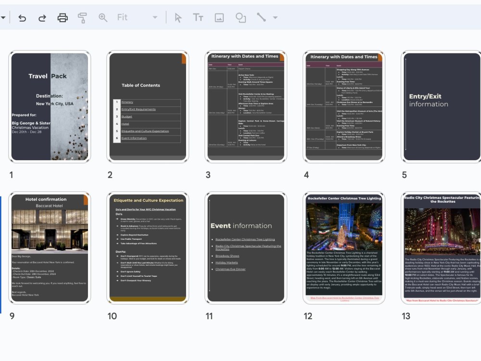481x361 pixels.
Task: Select slide 10 Etiquette and Culture Expectation
Action: click(x=148, y=248)
